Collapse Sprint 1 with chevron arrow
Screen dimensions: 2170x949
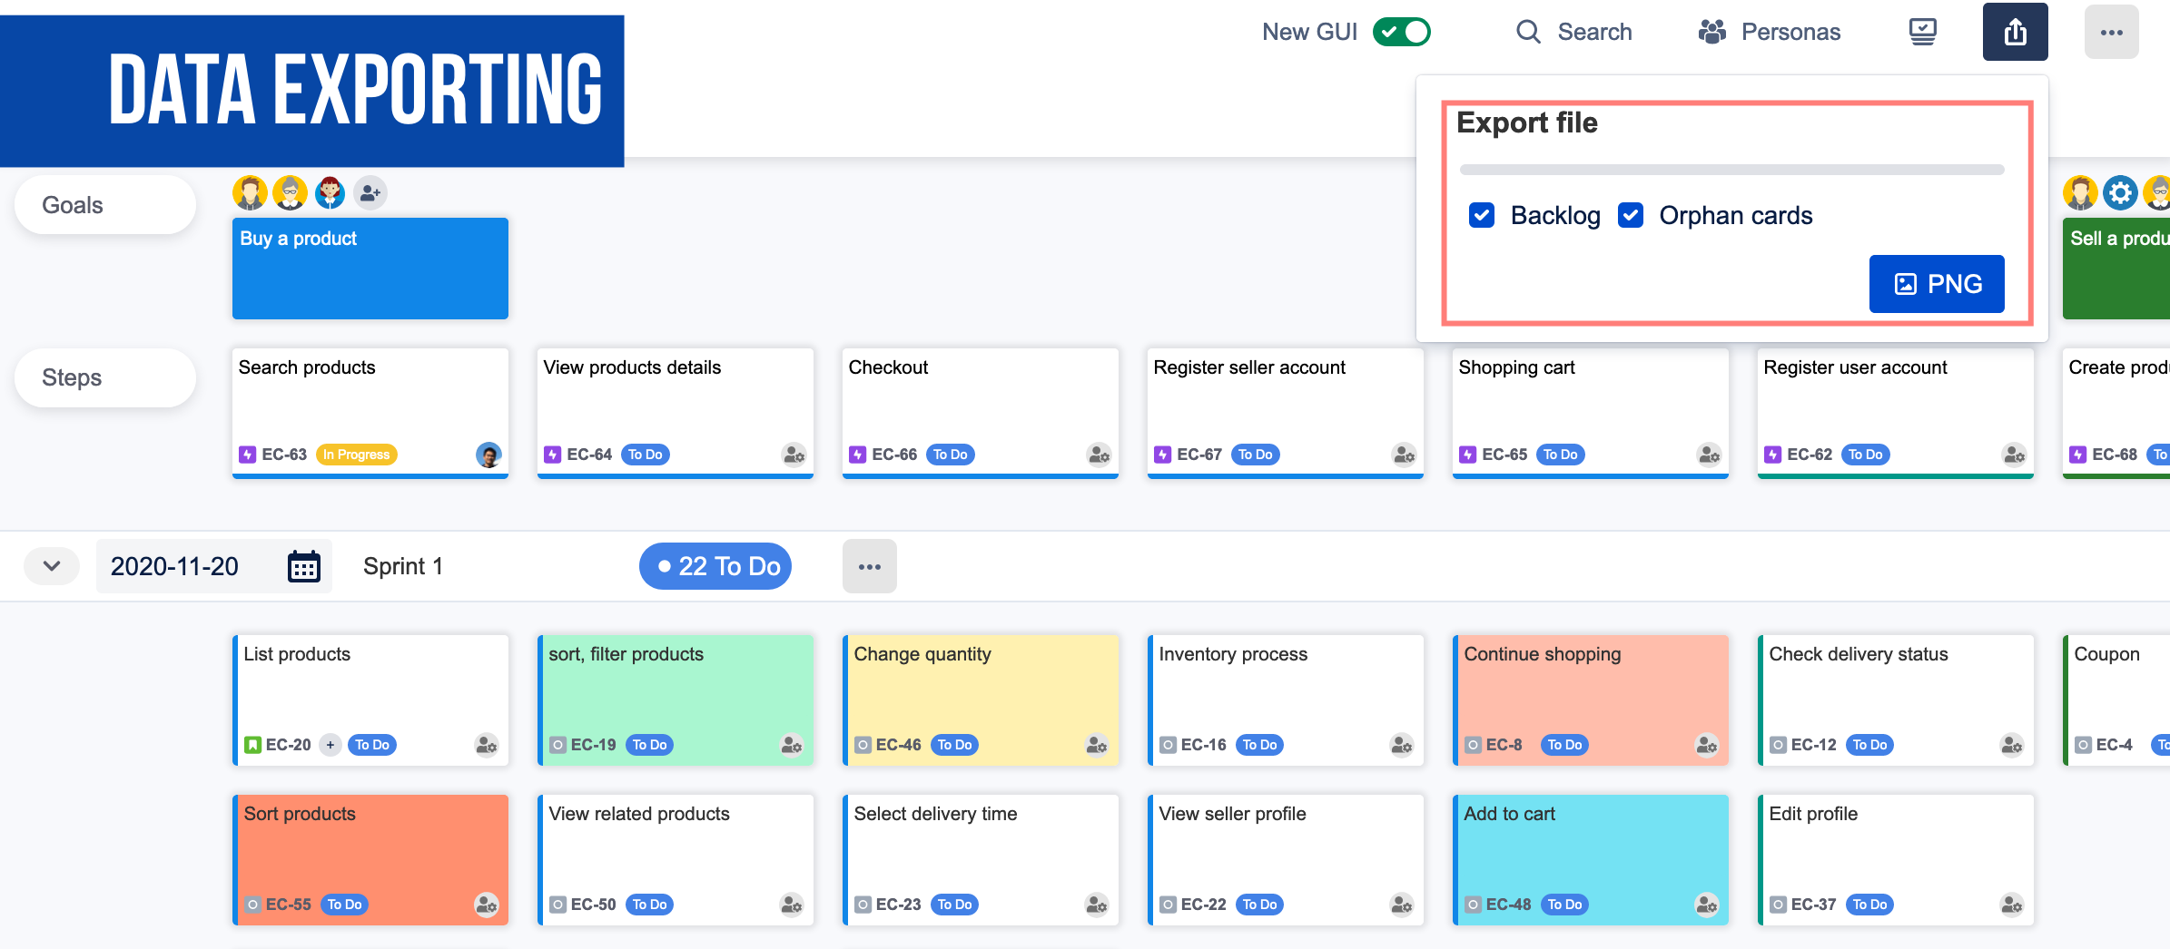point(52,567)
